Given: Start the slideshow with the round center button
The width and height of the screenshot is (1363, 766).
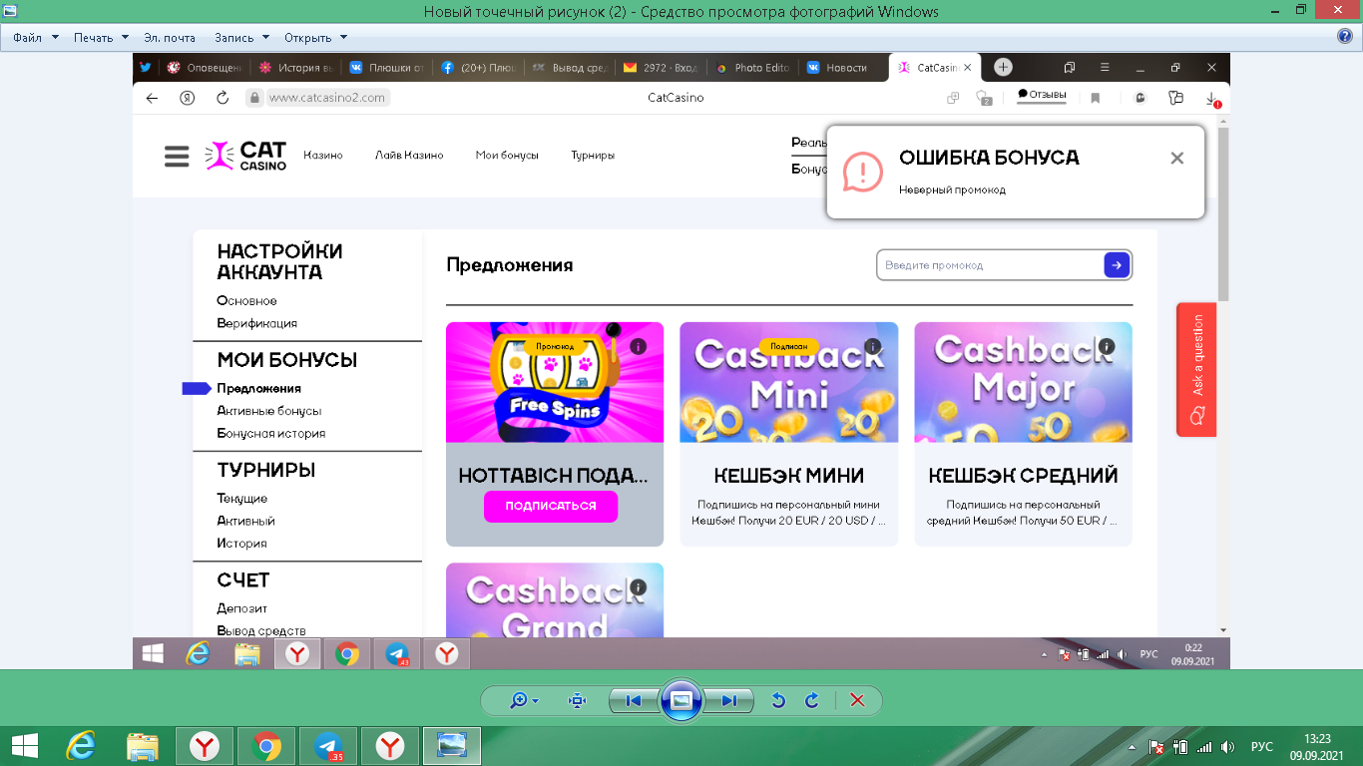Looking at the screenshot, I should click(681, 700).
